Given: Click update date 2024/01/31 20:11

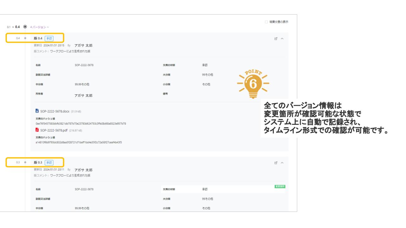Looking at the screenshot, I should tap(54, 169).
